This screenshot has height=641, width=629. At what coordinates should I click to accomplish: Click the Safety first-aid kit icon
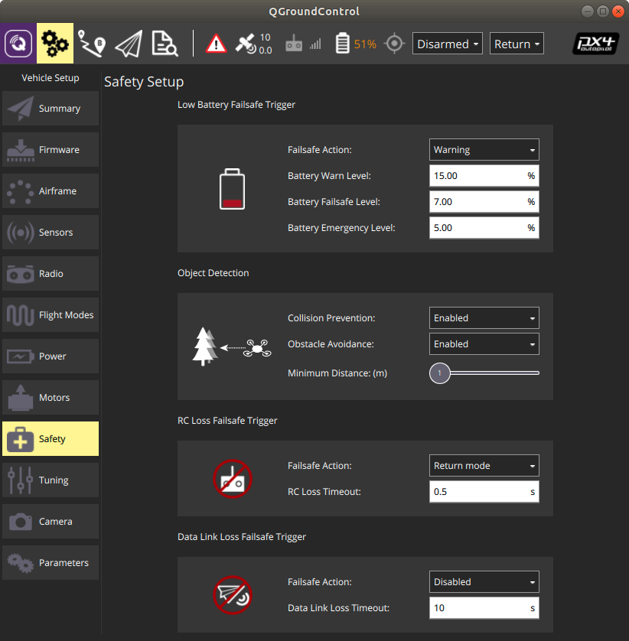(21, 439)
